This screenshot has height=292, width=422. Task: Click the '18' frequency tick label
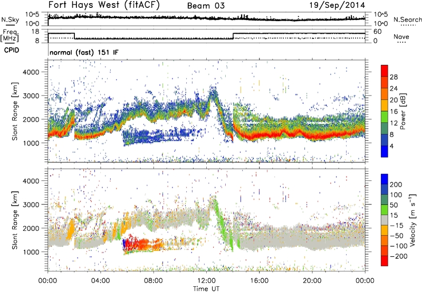coord(35,32)
